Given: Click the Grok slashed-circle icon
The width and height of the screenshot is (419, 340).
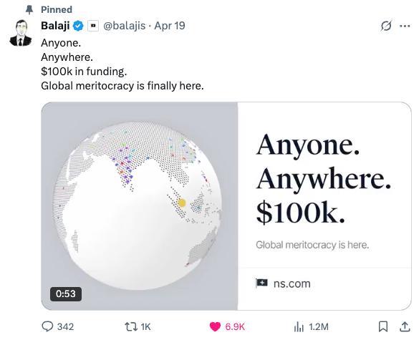Looking at the screenshot, I should [x=386, y=26].
